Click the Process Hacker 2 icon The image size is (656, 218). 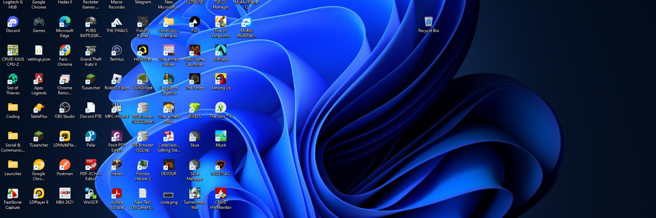(x=143, y=164)
